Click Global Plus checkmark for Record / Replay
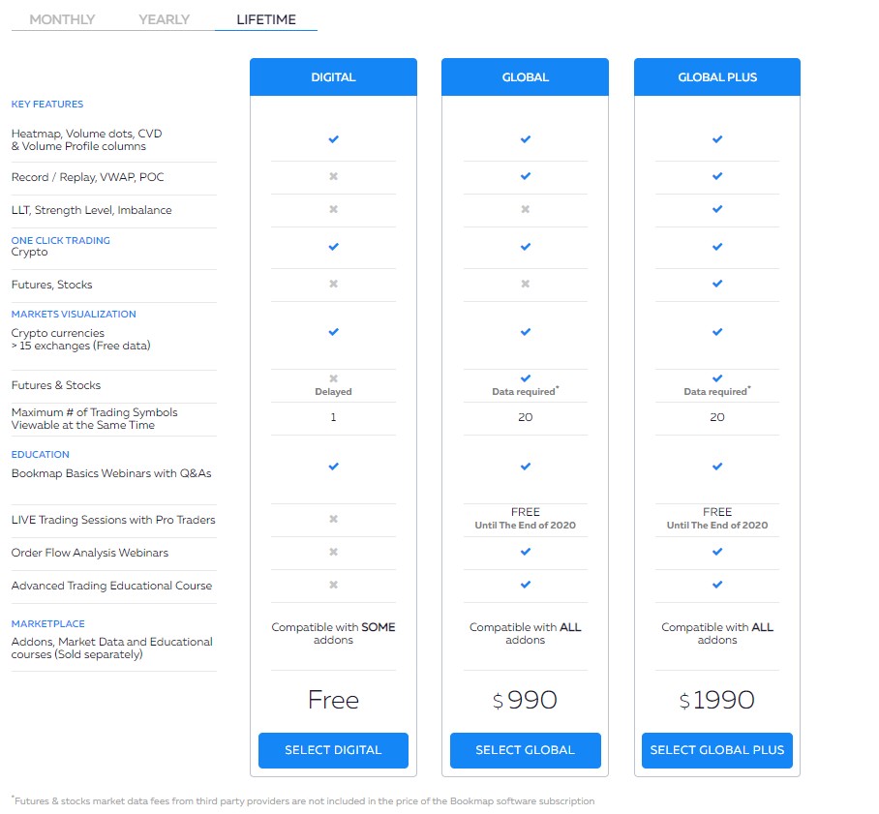Image resolution: width=879 pixels, height=814 pixels. [717, 176]
